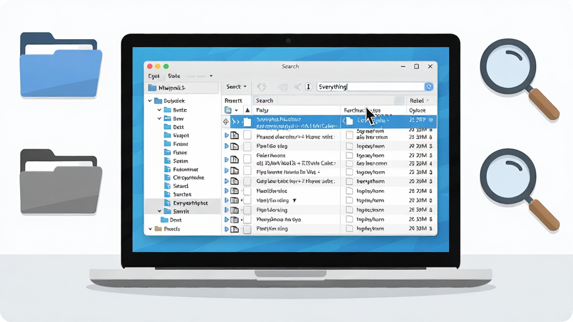Tick the checkbox beside Foler Hoorts row
Image resolution: width=573 pixels, height=322 pixels.
(247, 158)
